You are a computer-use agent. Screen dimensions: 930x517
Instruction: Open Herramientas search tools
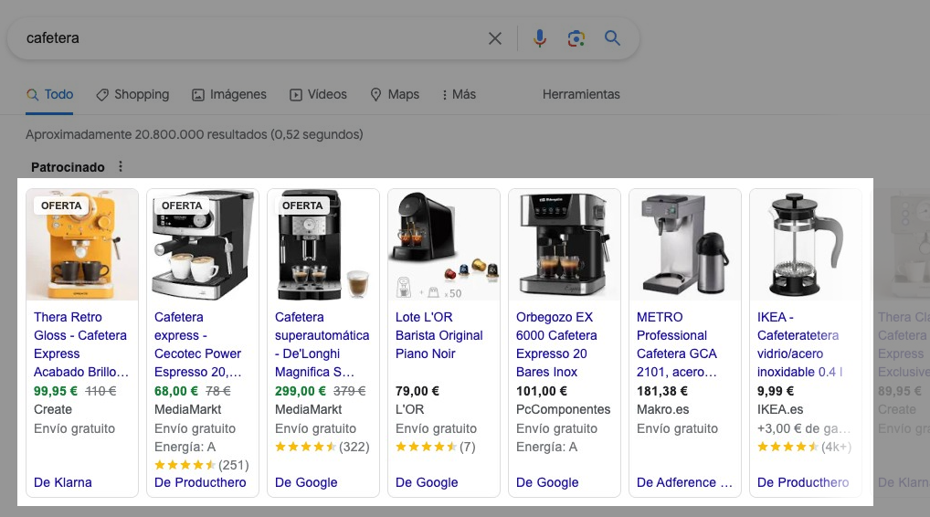coord(581,94)
